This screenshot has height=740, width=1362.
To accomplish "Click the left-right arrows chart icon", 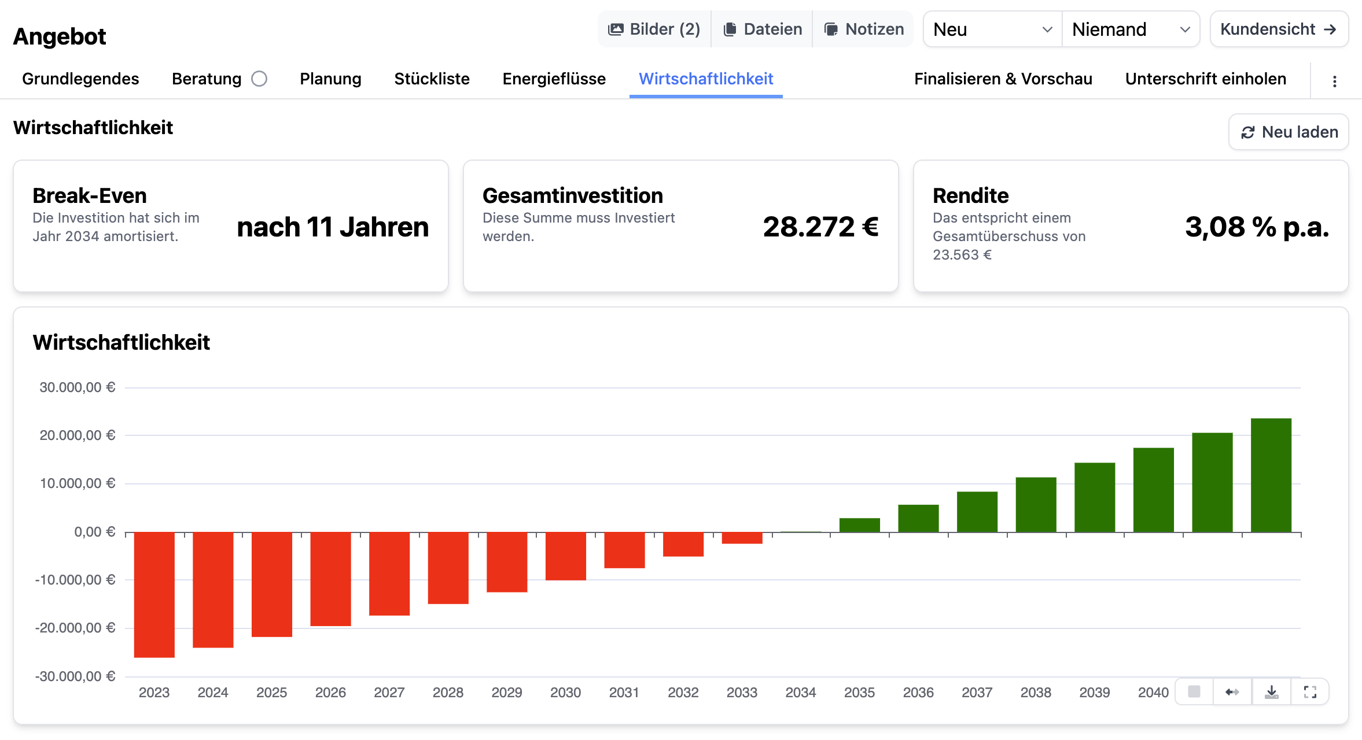I will [x=1232, y=692].
